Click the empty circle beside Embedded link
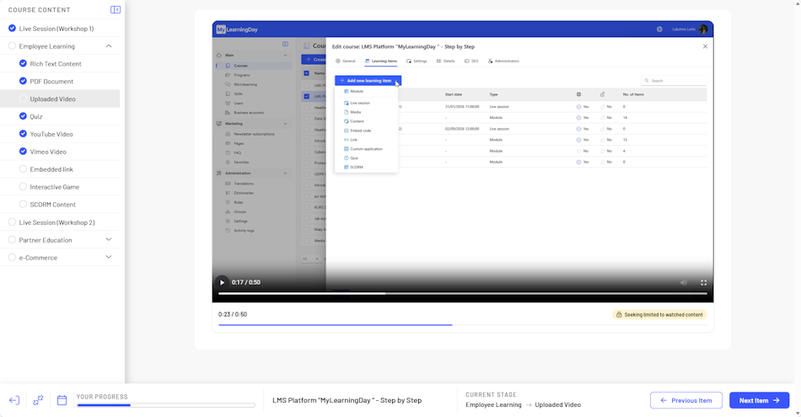This screenshot has width=801, height=417. pos(23,169)
